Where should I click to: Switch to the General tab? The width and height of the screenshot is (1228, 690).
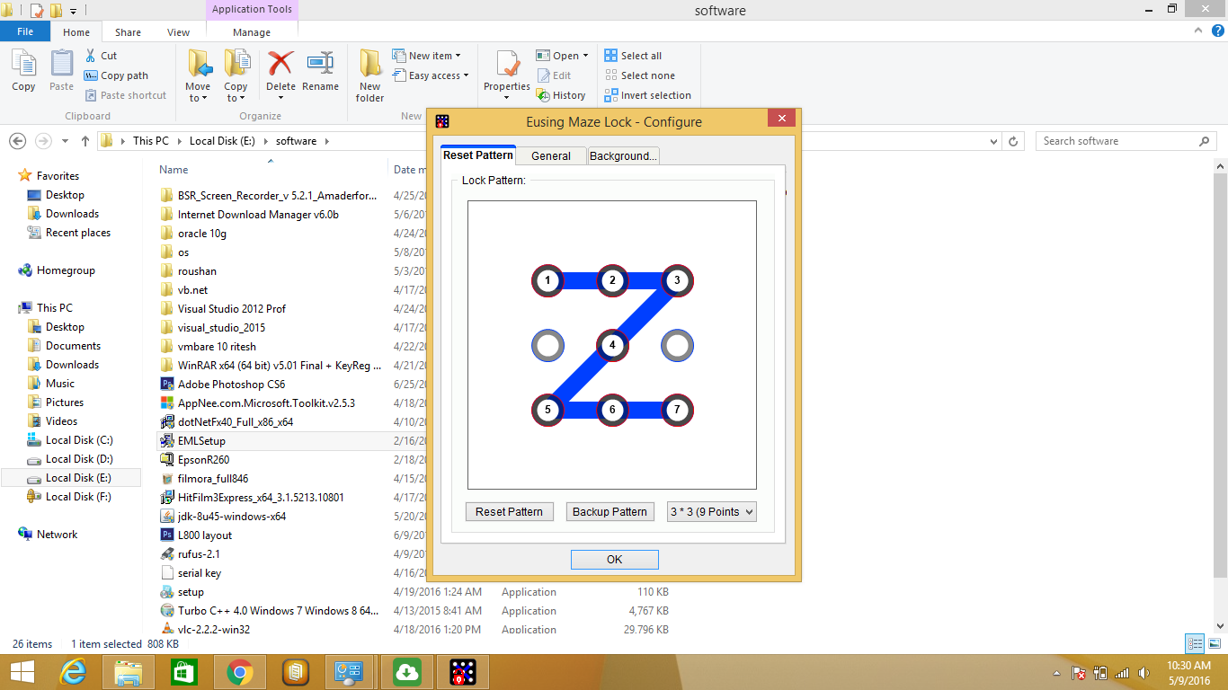(x=549, y=155)
